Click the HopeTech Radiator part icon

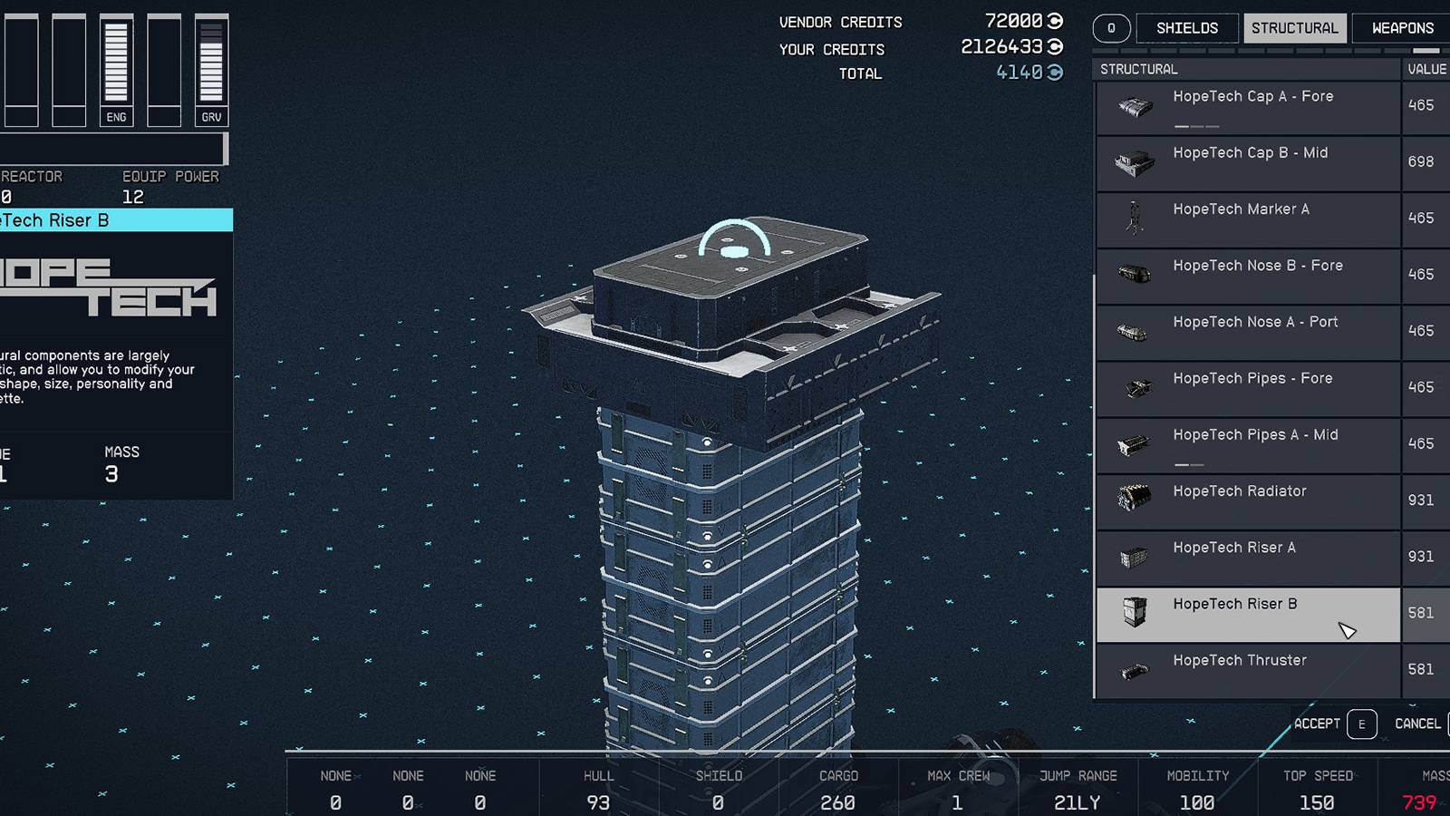coord(1135,499)
